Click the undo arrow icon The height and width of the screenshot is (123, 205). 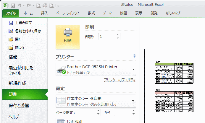click(20, 6)
